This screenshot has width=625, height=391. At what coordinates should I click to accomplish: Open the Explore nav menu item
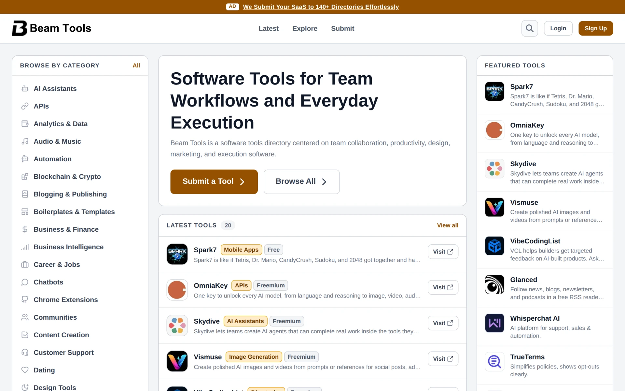(305, 28)
